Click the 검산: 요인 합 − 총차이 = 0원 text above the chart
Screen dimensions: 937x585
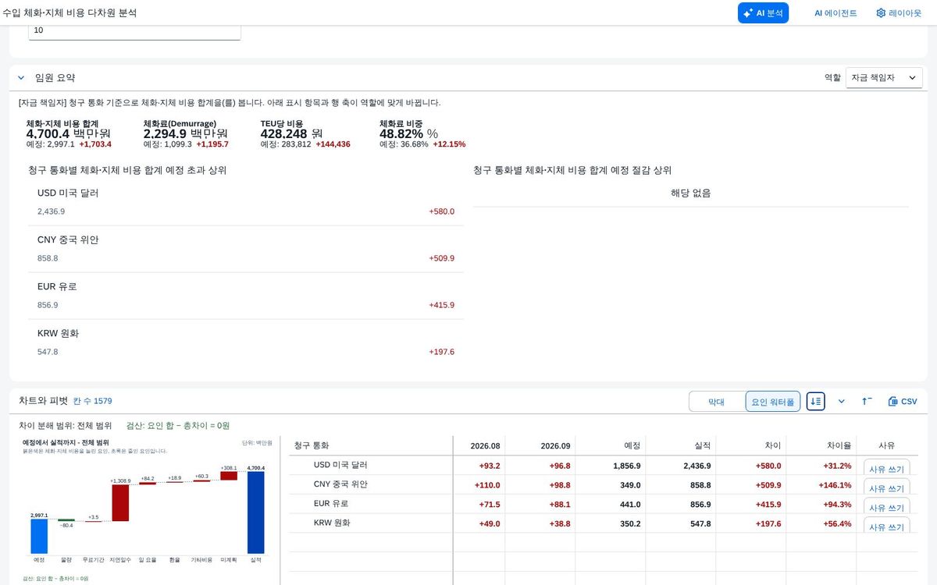click(178, 425)
